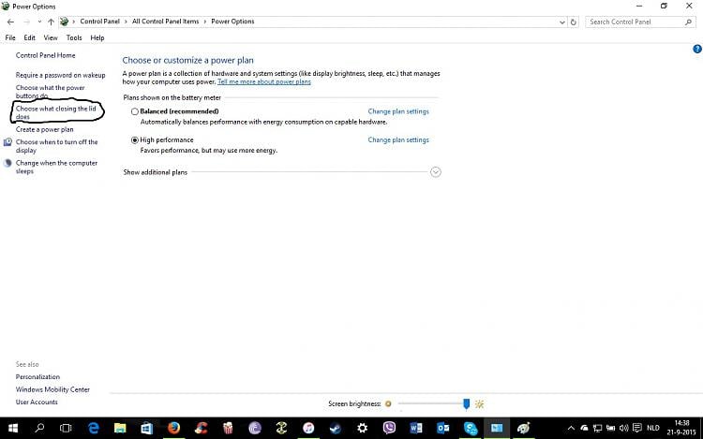Open Steam from the taskbar
Viewport: 703px width, 439px height.
tap(336, 429)
